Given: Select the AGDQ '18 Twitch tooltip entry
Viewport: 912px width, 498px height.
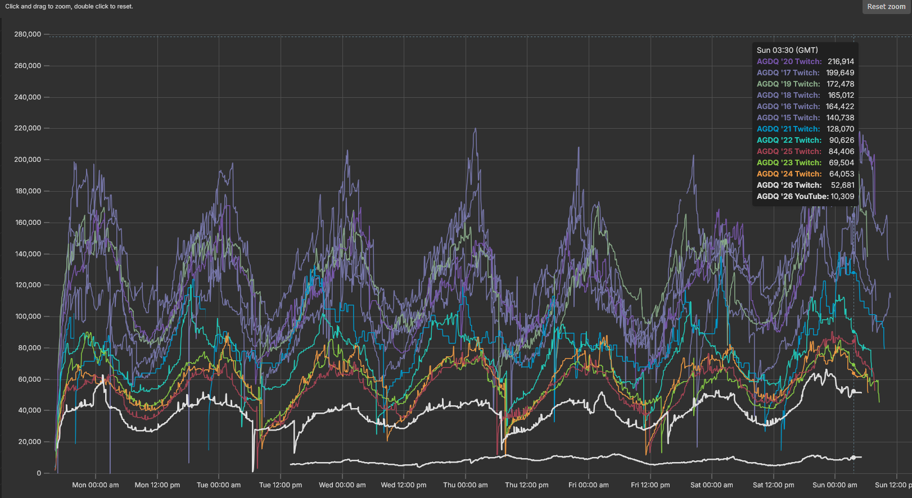Looking at the screenshot, I should point(805,95).
